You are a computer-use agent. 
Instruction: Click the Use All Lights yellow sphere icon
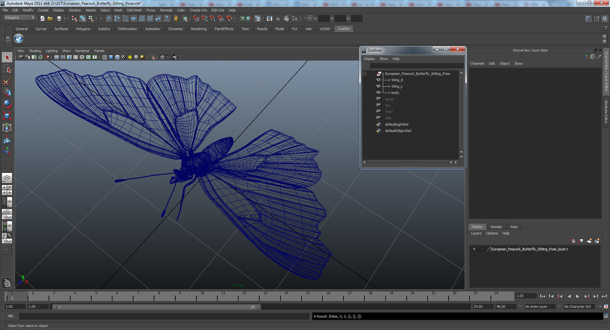(x=130, y=57)
